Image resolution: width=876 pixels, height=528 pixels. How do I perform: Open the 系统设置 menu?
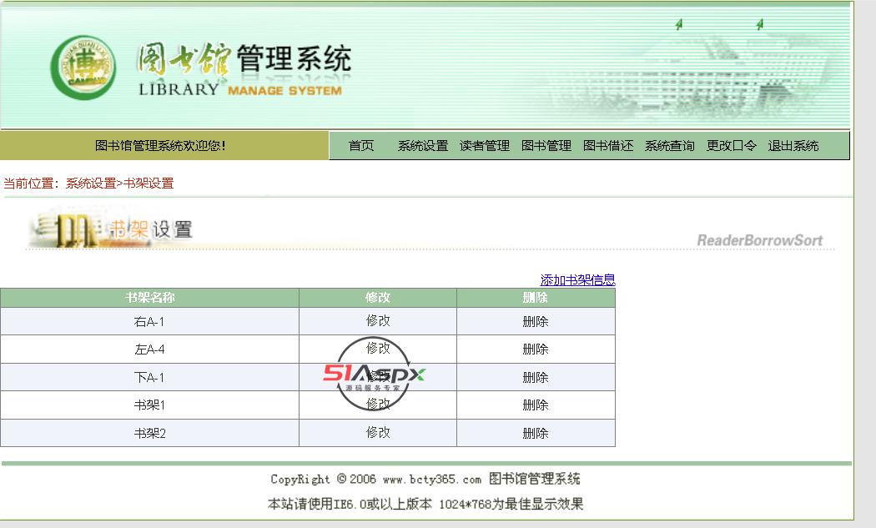click(x=423, y=146)
